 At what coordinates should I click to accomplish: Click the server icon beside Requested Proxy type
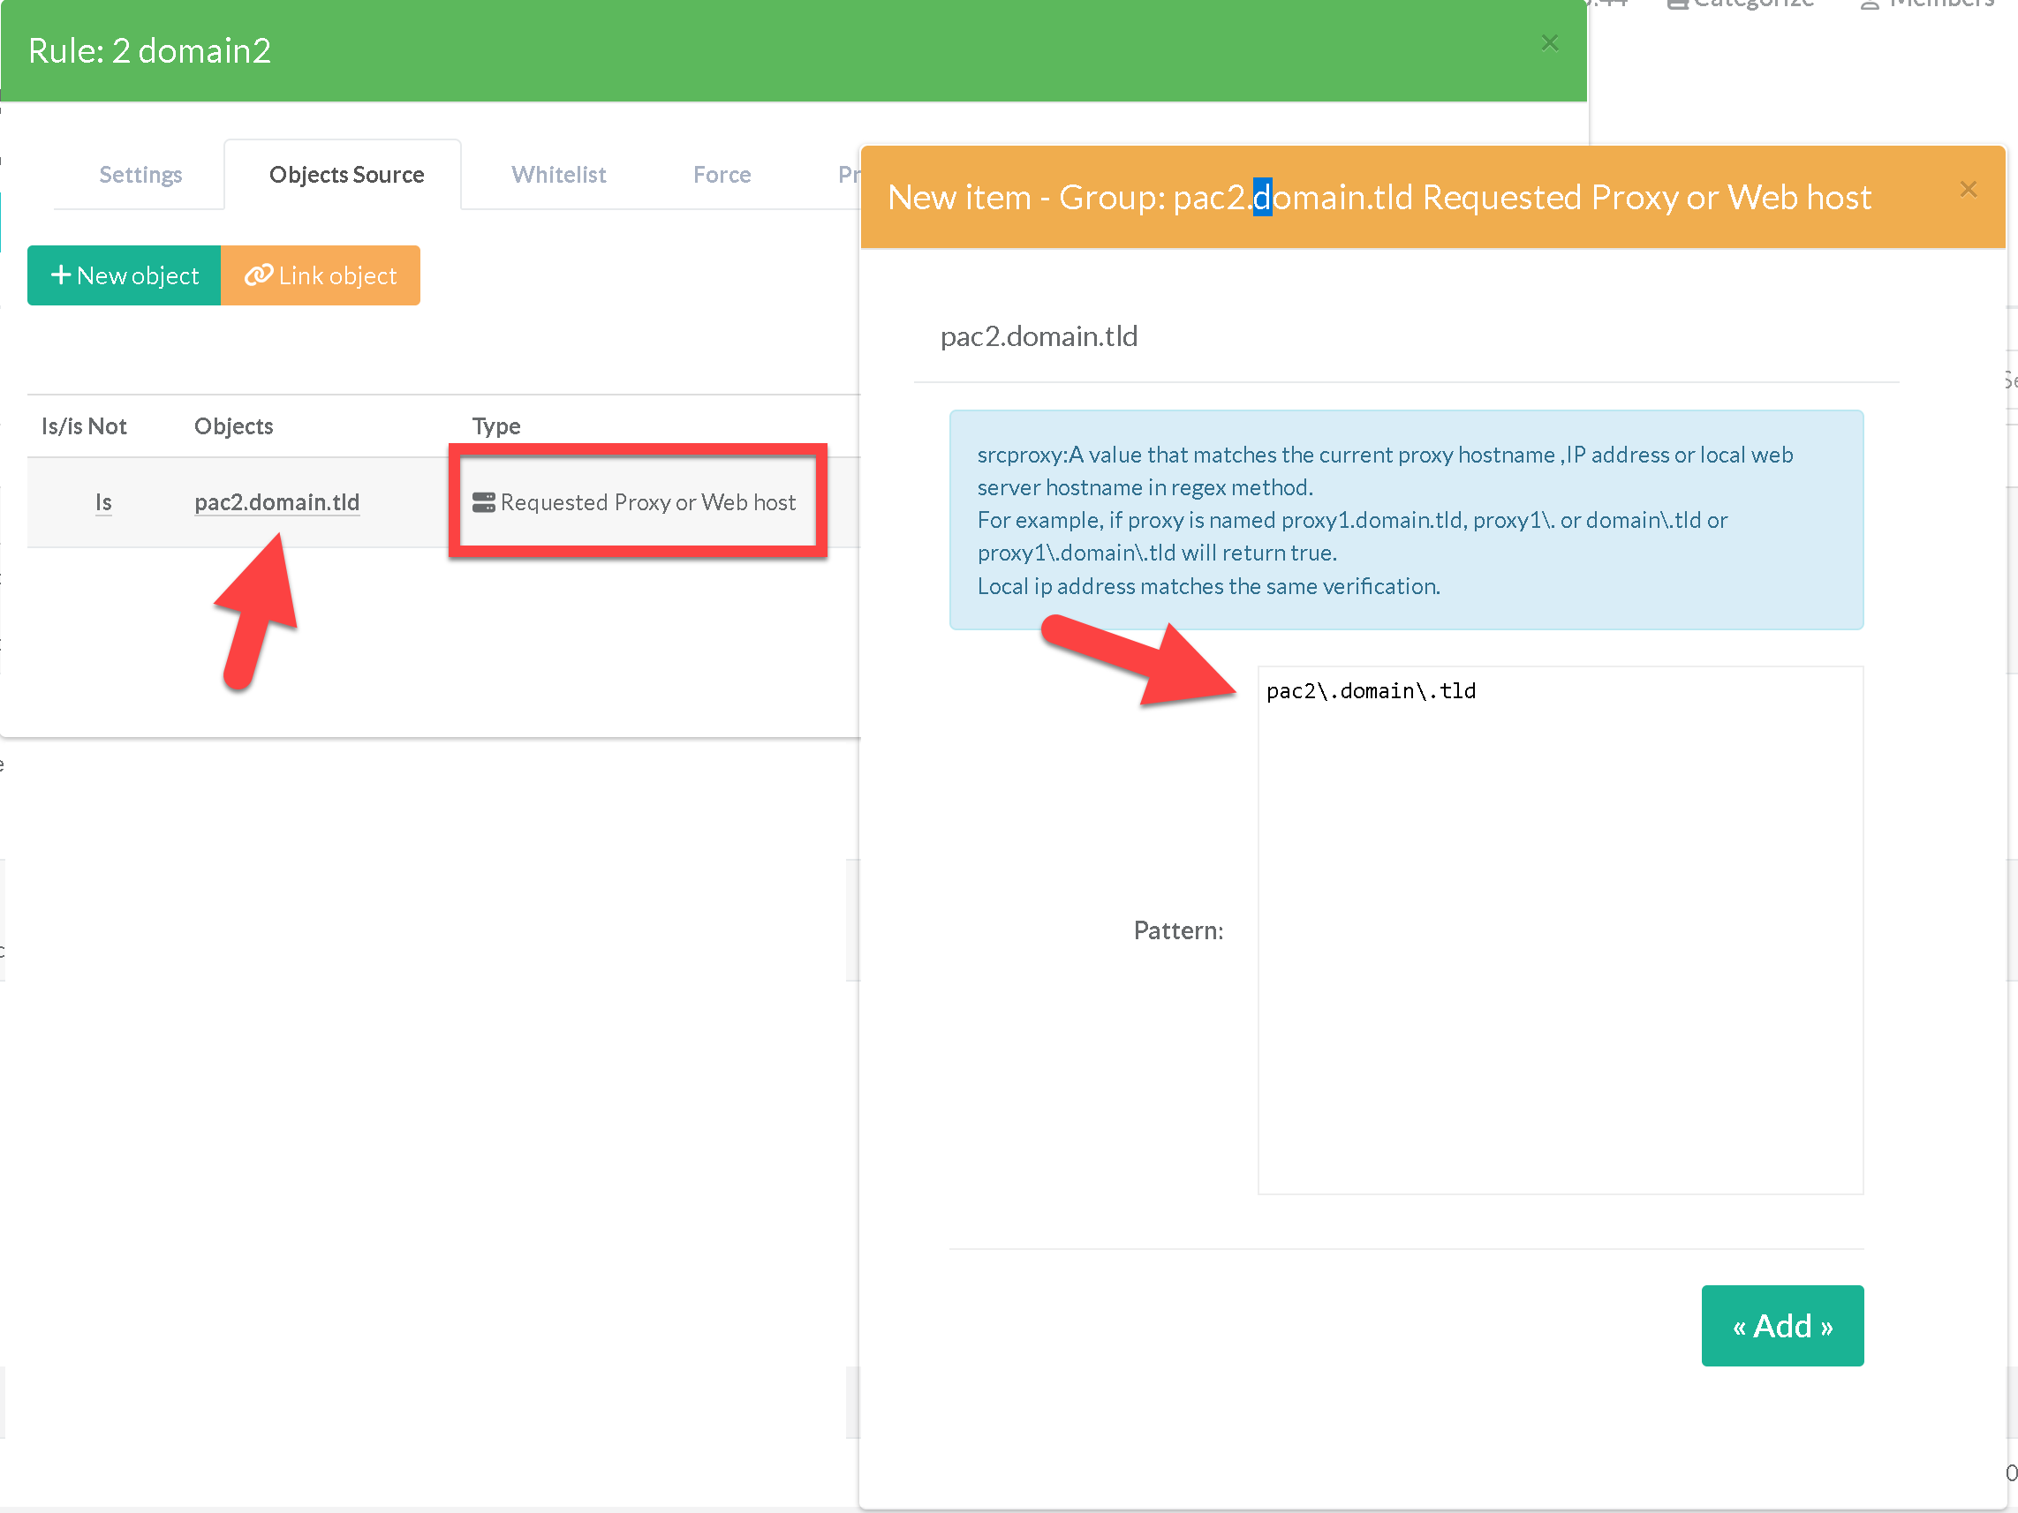483,502
